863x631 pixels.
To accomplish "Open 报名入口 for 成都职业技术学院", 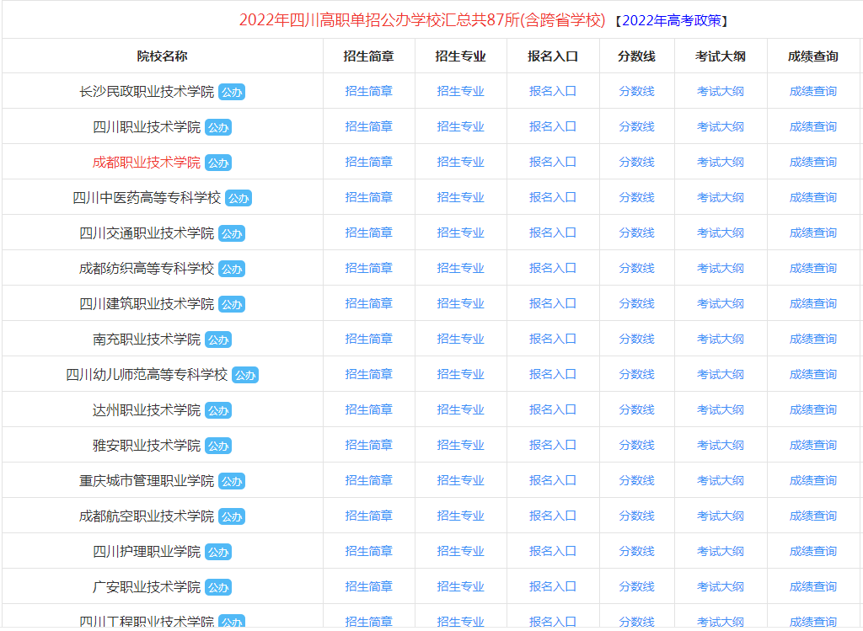I will pos(553,163).
